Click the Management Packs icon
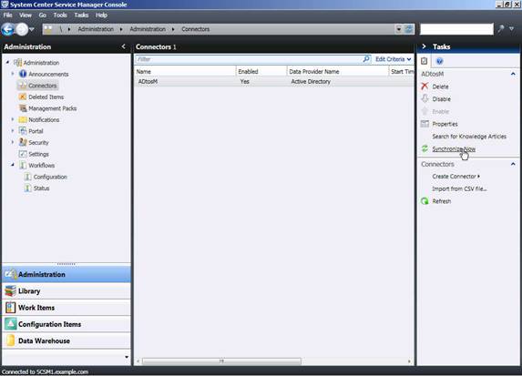This screenshot has width=522, height=376. coord(23,108)
